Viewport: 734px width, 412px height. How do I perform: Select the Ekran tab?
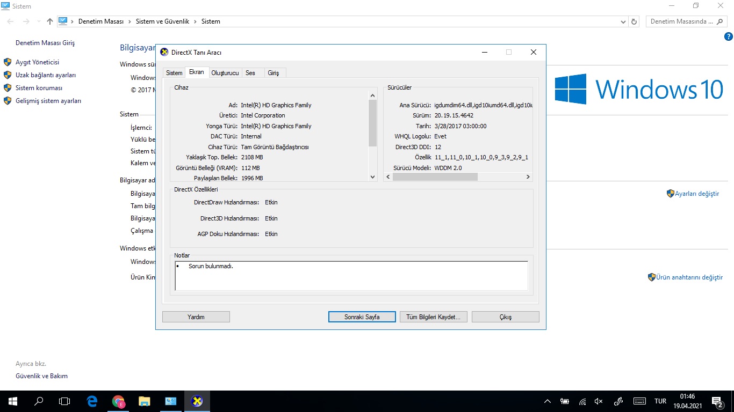click(197, 72)
